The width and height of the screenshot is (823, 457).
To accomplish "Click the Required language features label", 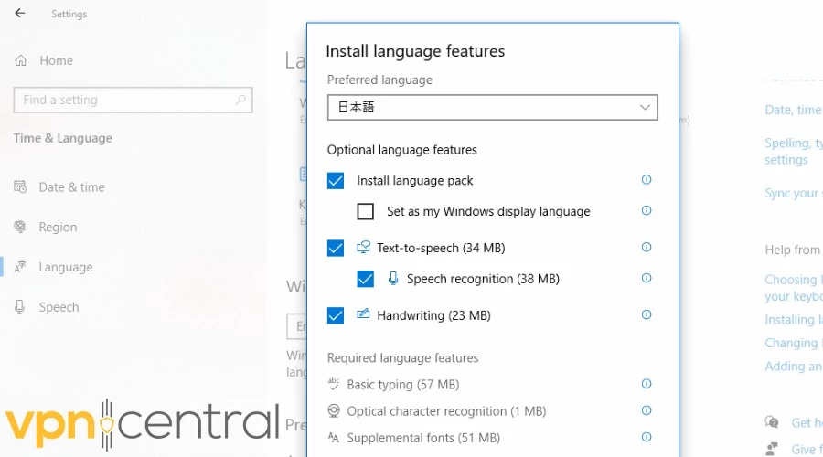I will coord(402,358).
